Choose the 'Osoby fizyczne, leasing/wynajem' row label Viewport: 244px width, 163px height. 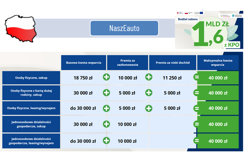tap(31, 108)
